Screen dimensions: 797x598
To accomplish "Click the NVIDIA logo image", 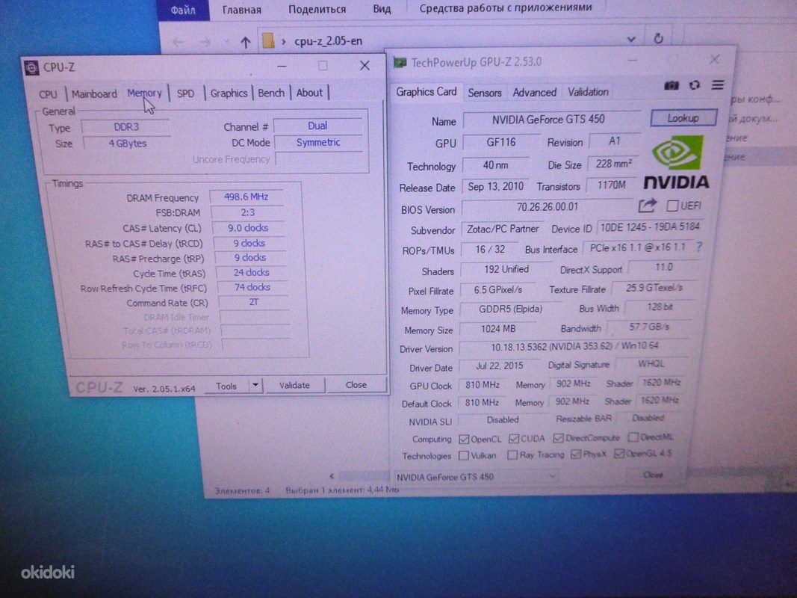I will coord(677,162).
